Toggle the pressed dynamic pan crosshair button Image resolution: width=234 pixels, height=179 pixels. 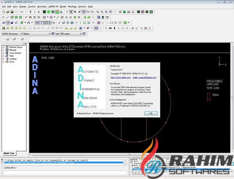tap(84, 12)
